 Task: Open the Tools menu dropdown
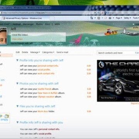coord(136,18)
